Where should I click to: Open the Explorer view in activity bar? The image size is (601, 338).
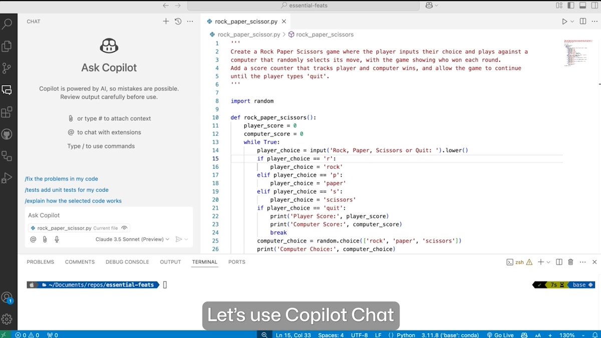tap(7, 46)
